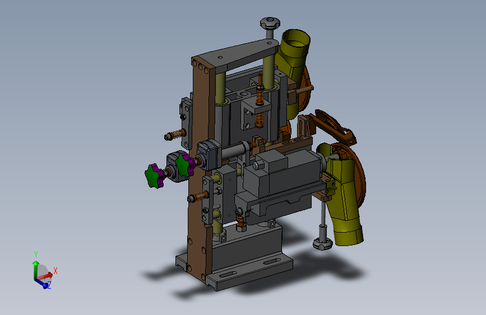Click the blue Z axis arrow of the triad
This screenshot has height=315, width=486.
[42, 284]
